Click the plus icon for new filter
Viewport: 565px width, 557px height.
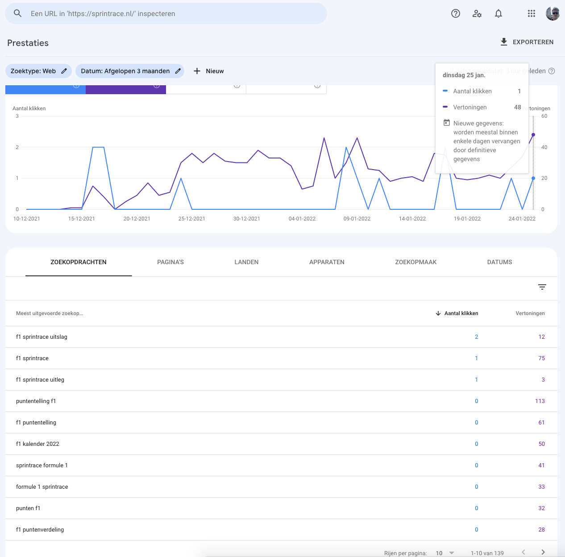pyautogui.click(x=197, y=71)
